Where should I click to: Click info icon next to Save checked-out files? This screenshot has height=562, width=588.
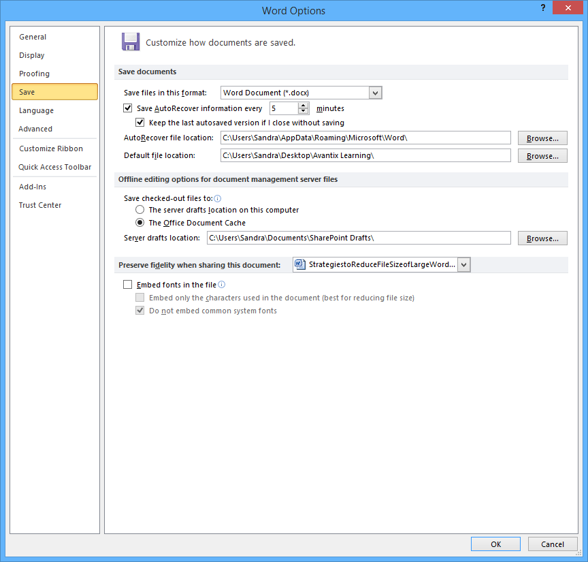point(216,199)
